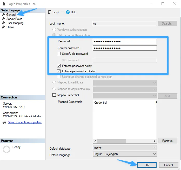Expand the Script dropdown arrow
Viewport: 181px width, 170px height.
point(63,12)
